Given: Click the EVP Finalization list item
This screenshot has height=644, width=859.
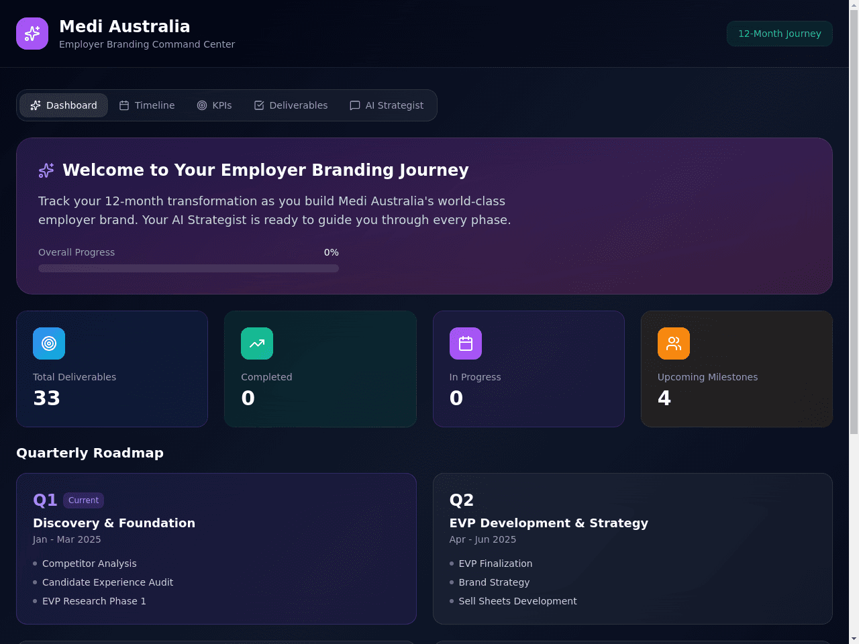Looking at the screenshot, I should click(x=495, y=563).
